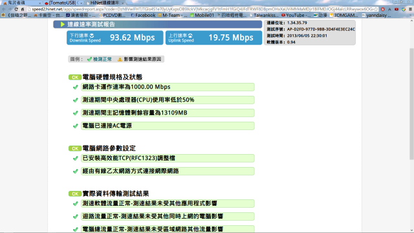Click the checkmark beside 測速軟體流量正常
Image resolution: width=414 pixels, height=233 pixels.
76,204
